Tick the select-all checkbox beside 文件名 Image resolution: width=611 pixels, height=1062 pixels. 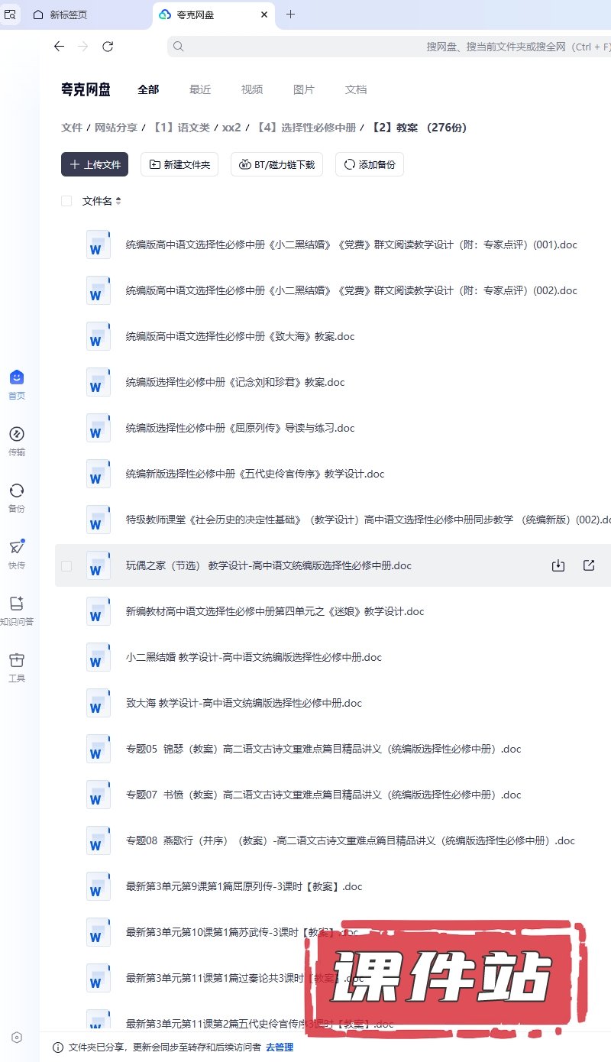tap(66, 201)
